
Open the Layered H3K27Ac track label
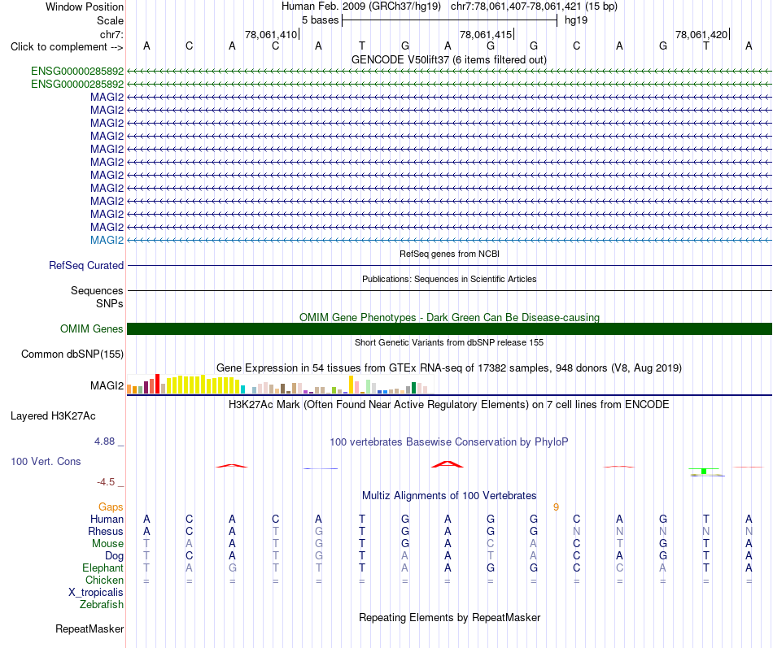53,416
